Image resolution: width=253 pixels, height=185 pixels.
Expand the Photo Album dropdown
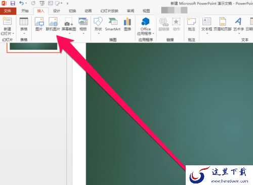(x=83, y=33)
